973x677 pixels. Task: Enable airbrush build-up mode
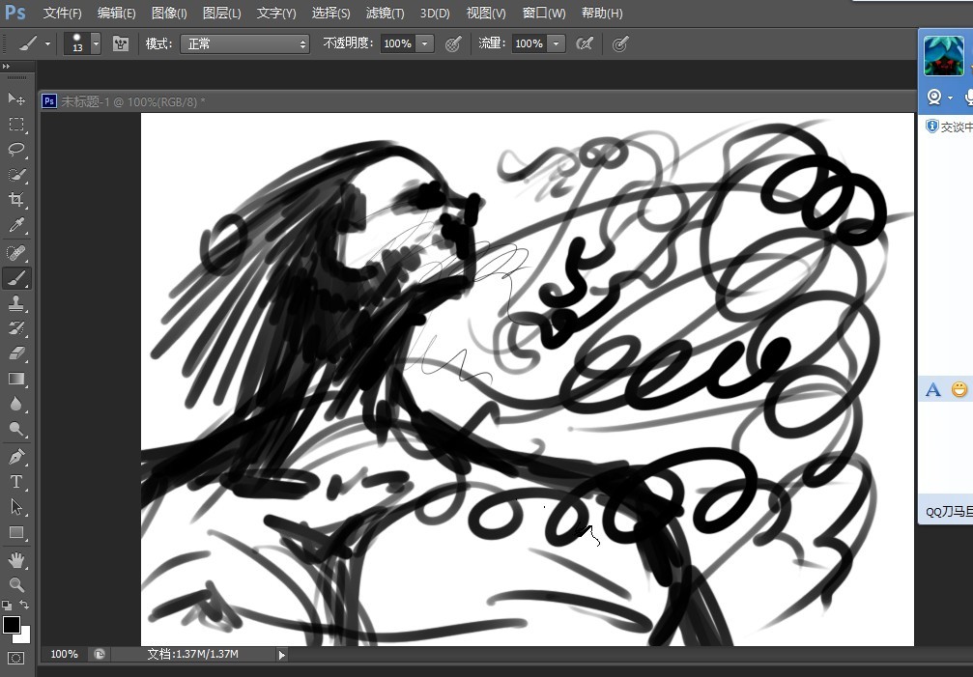(x=585, y=43)
